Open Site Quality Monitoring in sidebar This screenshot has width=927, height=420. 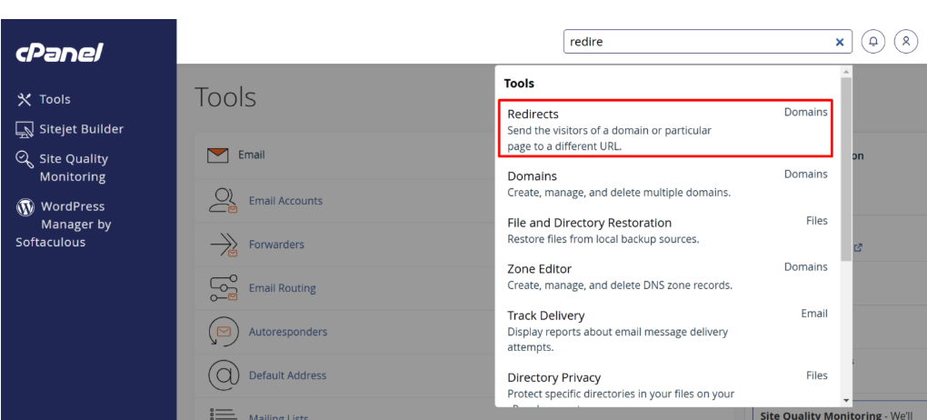point(73,167)
